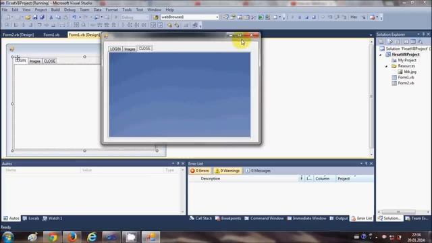Open the Immediate Window tab
The height and width of the screenshot is (243, 432).
[x=306, y=218]
